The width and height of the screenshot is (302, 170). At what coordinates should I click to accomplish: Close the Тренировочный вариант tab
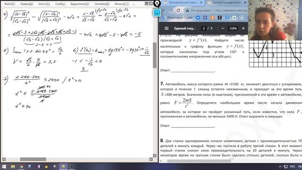(x=201, y=2)
